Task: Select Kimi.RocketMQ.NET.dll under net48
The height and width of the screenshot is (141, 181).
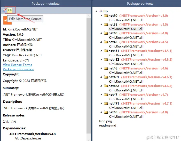Action: tap(126, 116)
